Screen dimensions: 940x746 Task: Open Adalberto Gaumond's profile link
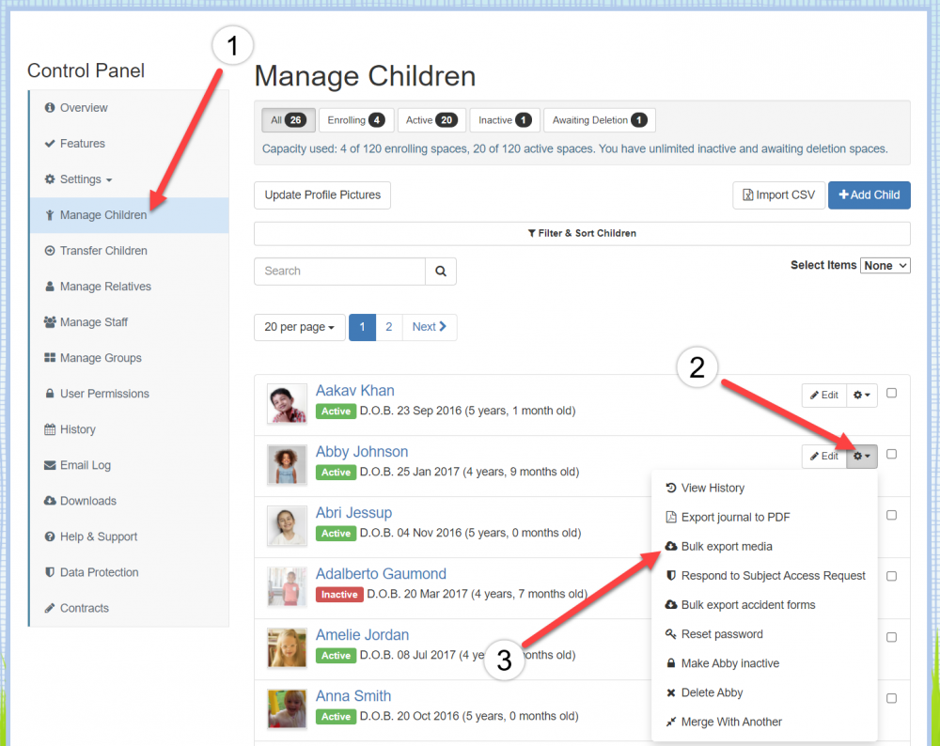(x=381, y=574)
